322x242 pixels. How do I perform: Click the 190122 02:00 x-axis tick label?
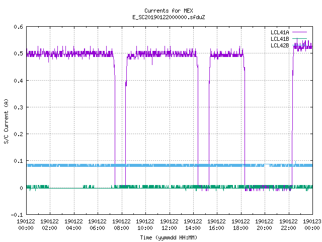(49, 225)
